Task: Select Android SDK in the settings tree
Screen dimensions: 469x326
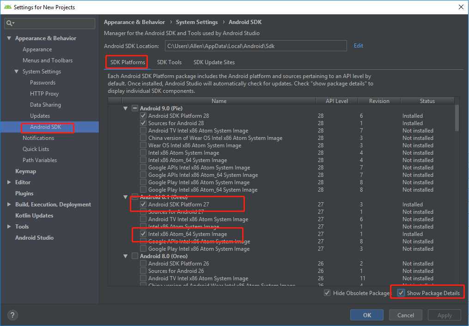Action: click(x=45, y=127)
